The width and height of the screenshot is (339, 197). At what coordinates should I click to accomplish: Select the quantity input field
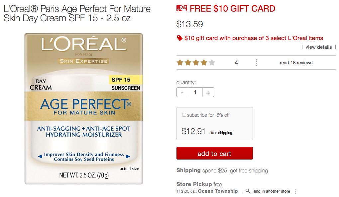[x=195, y=92]
